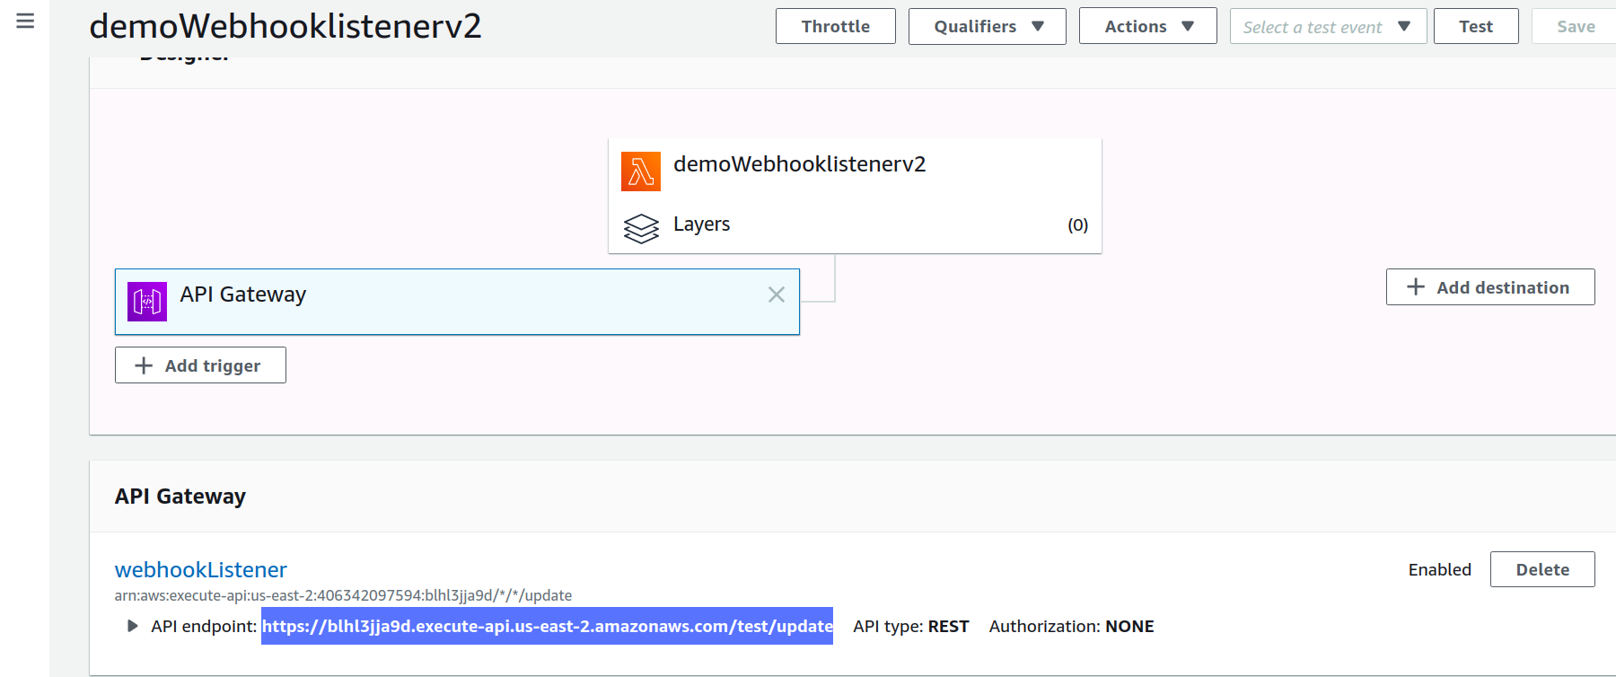Click the Layers (0) row
Image resolution: width=1616 pixels, height=677 pixels.
[x=855, y=225]
